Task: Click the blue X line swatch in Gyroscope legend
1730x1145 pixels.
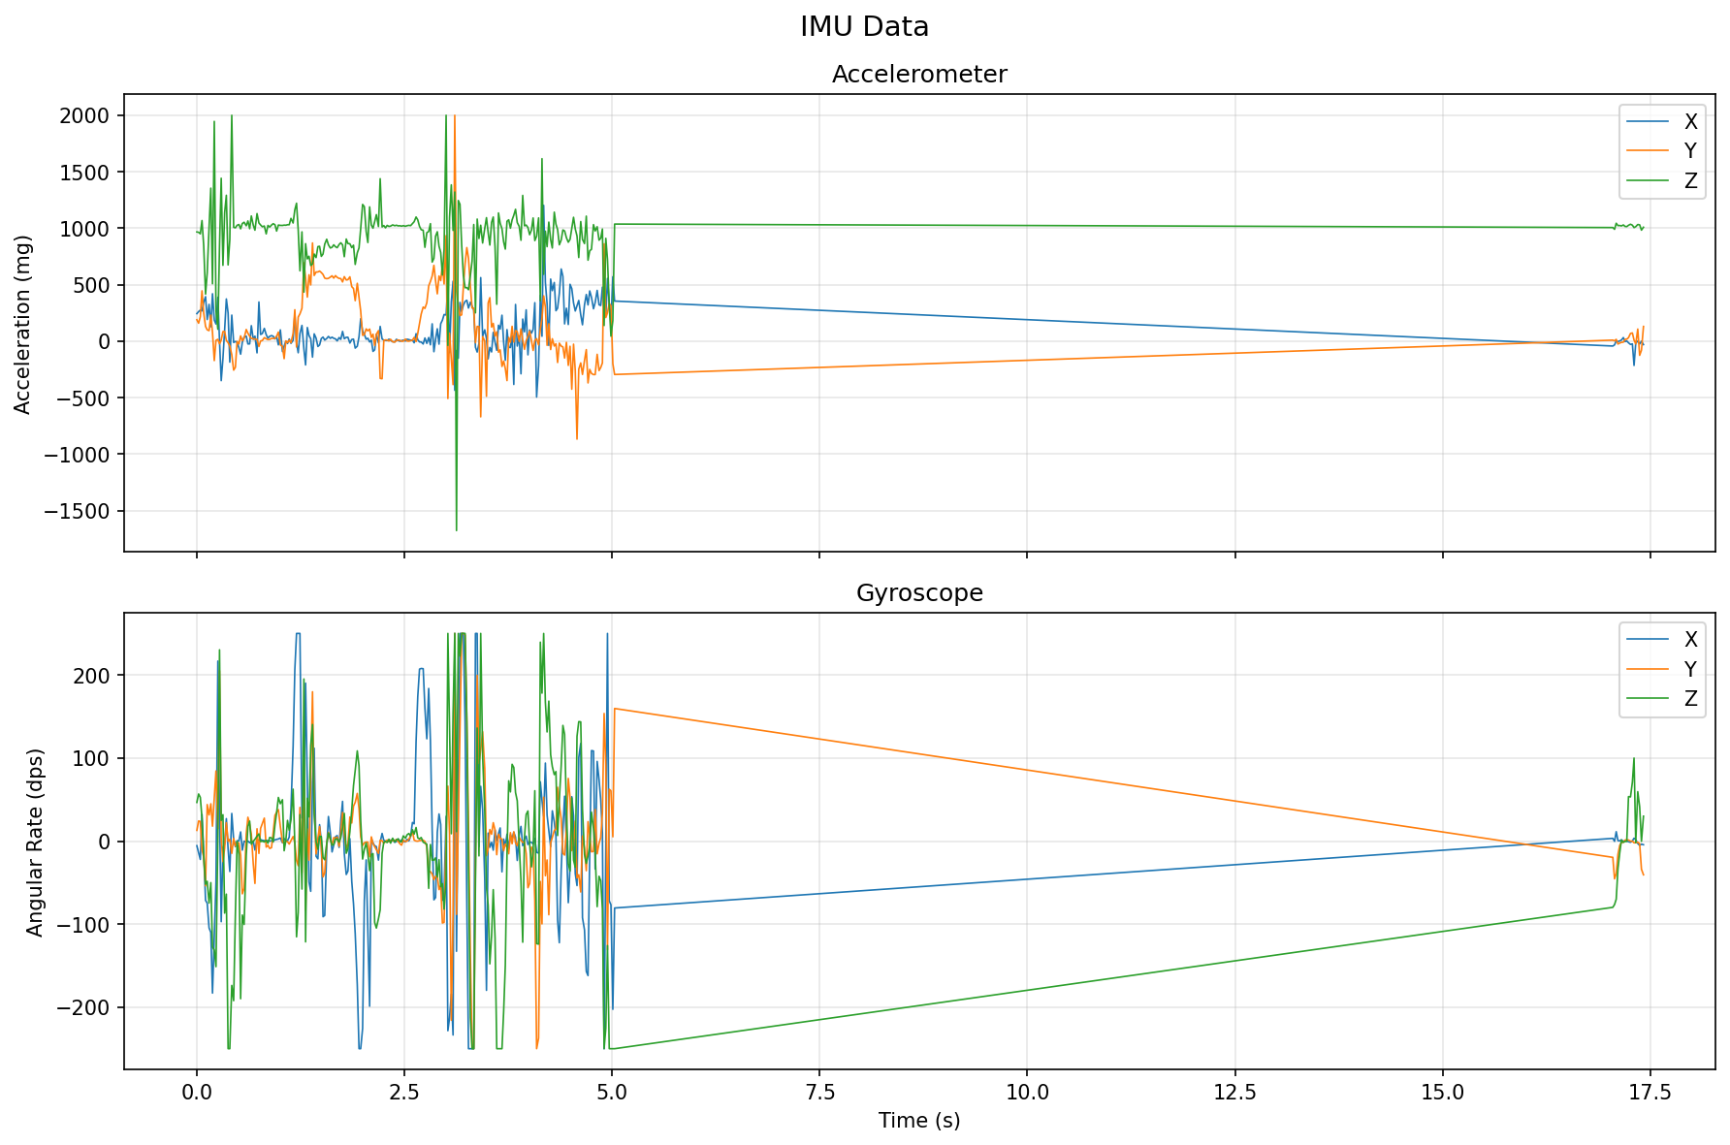Action: click(1649, 639)
